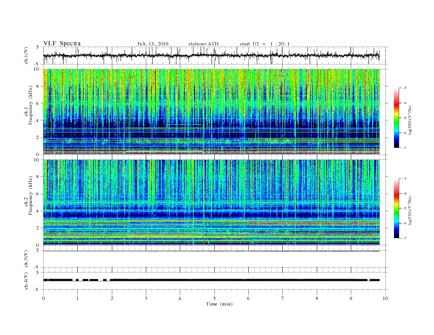Click the -7 tick on ch.1 colorbar
434x335 pixels.
pyautogui.click(x=404, y=148)
